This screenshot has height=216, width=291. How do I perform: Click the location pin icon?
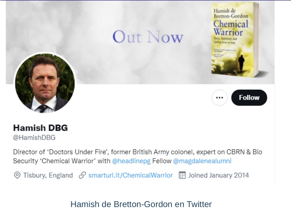(17, 175)
